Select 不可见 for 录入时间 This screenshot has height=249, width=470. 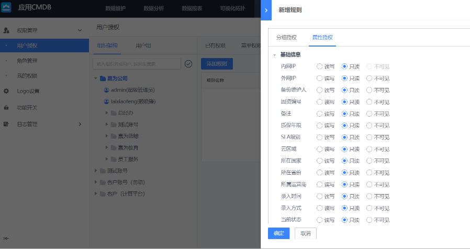(x=370, y=196)
